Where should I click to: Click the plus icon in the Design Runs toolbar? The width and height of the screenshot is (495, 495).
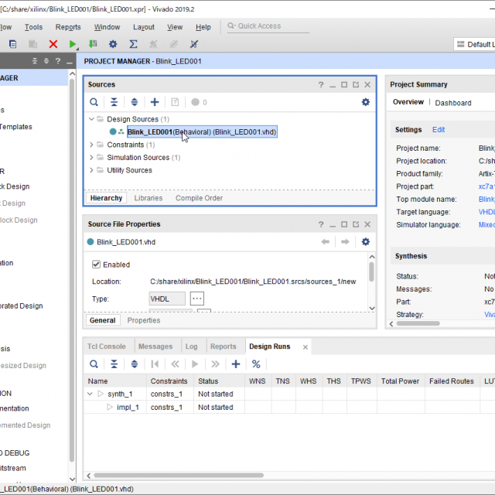pos(236,364)
